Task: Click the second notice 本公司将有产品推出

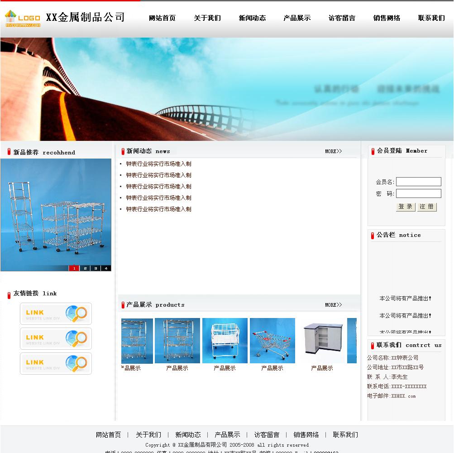Action: point(406,316)
